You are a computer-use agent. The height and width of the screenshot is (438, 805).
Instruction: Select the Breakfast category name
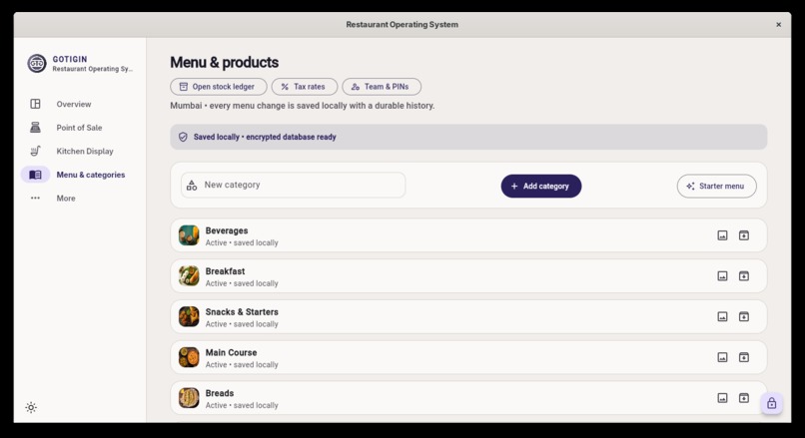click(x=225, y=271)
